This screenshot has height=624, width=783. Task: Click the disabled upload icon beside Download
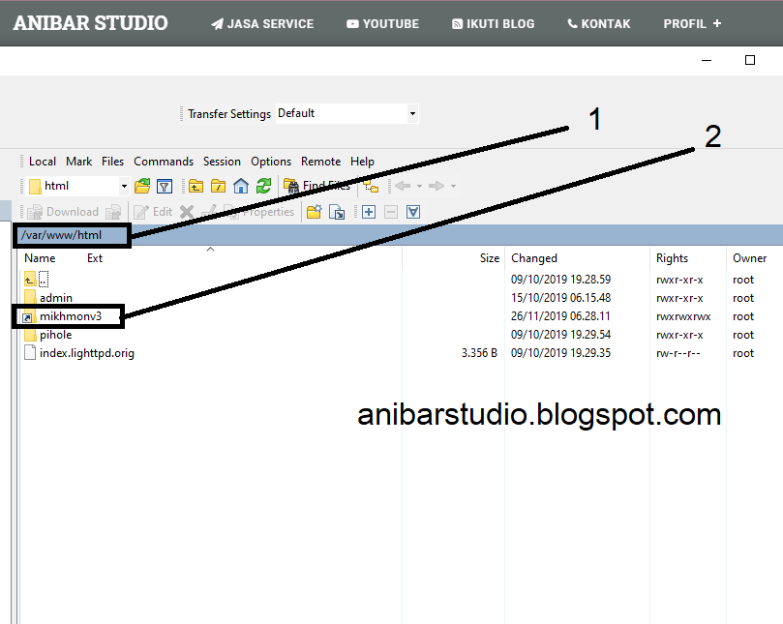click(x=113, y=212)
